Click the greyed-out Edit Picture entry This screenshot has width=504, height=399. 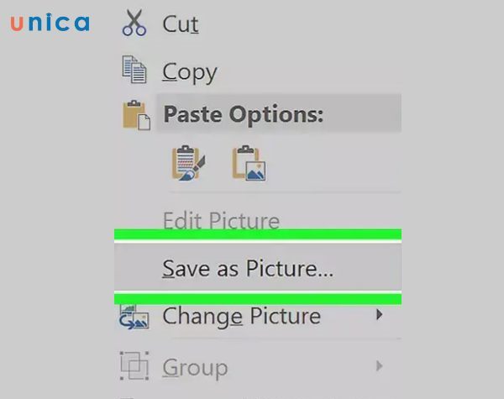tap(221, 221)
